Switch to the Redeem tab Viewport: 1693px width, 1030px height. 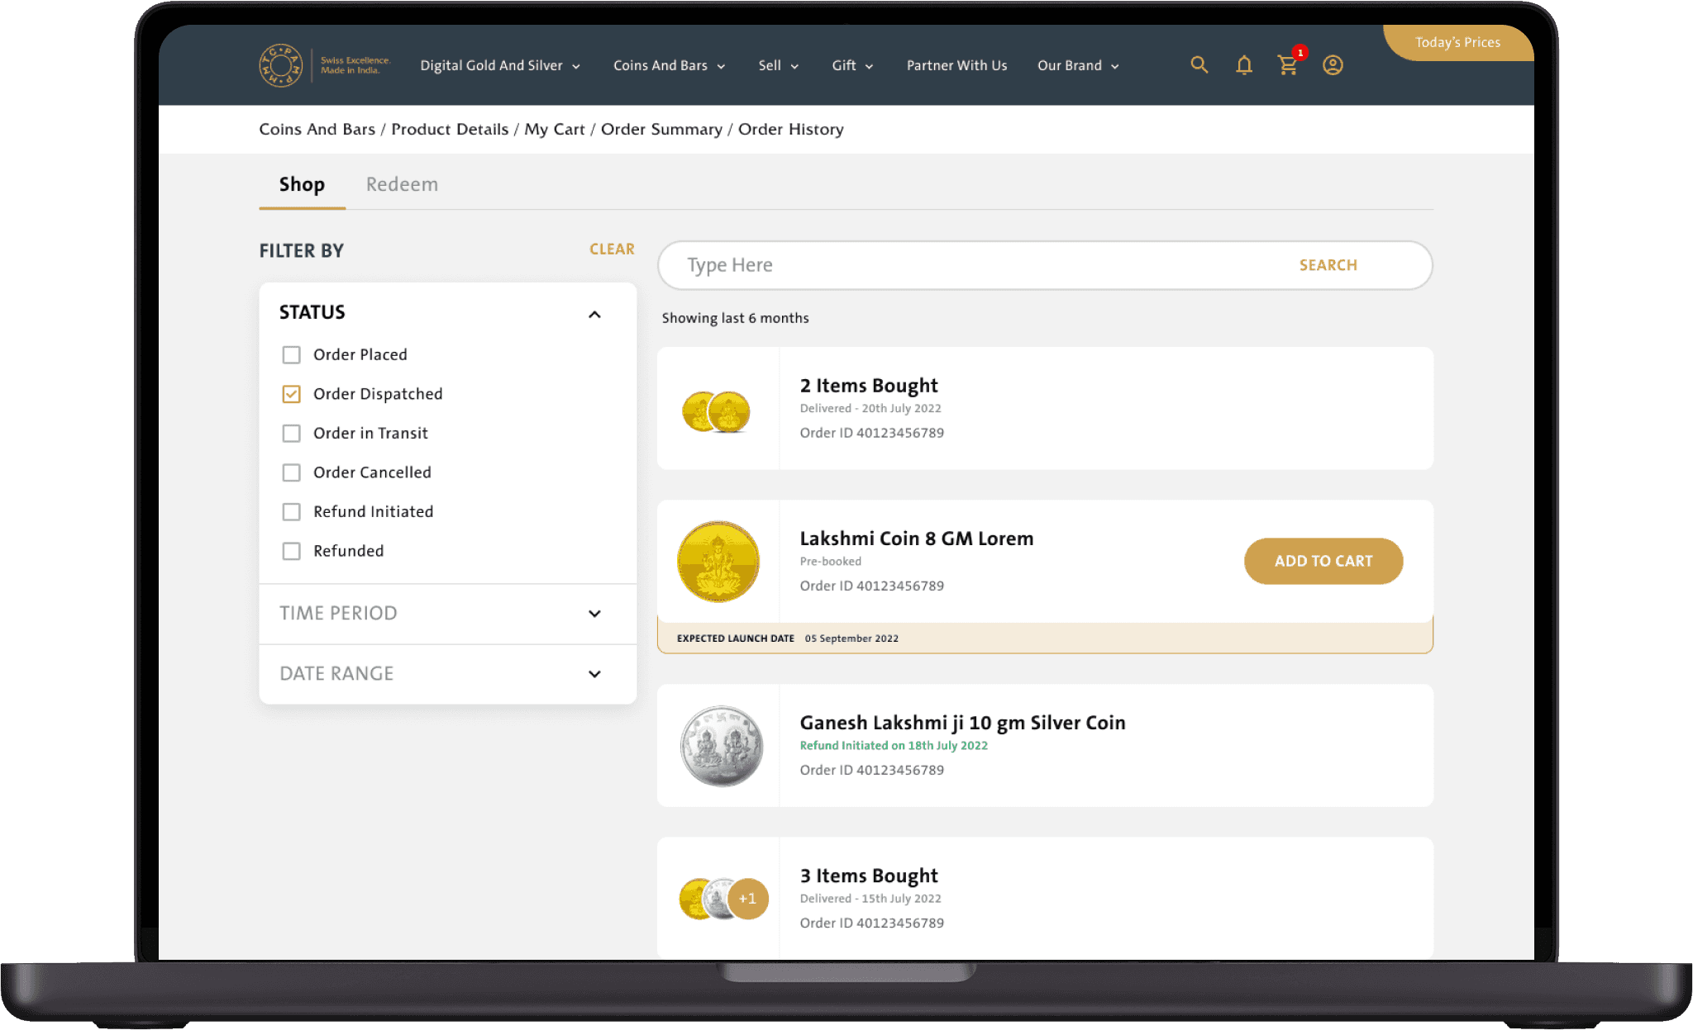coord(402,184)
